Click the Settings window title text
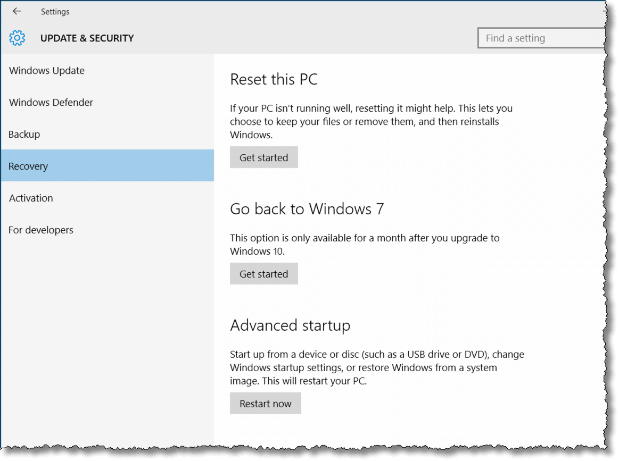The image size is (619, 461). 55,12
